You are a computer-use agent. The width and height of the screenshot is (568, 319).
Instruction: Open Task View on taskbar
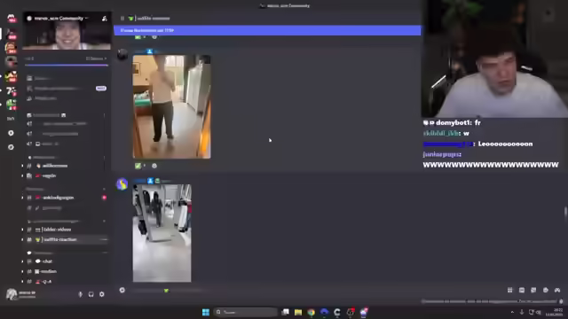point(286,312)
